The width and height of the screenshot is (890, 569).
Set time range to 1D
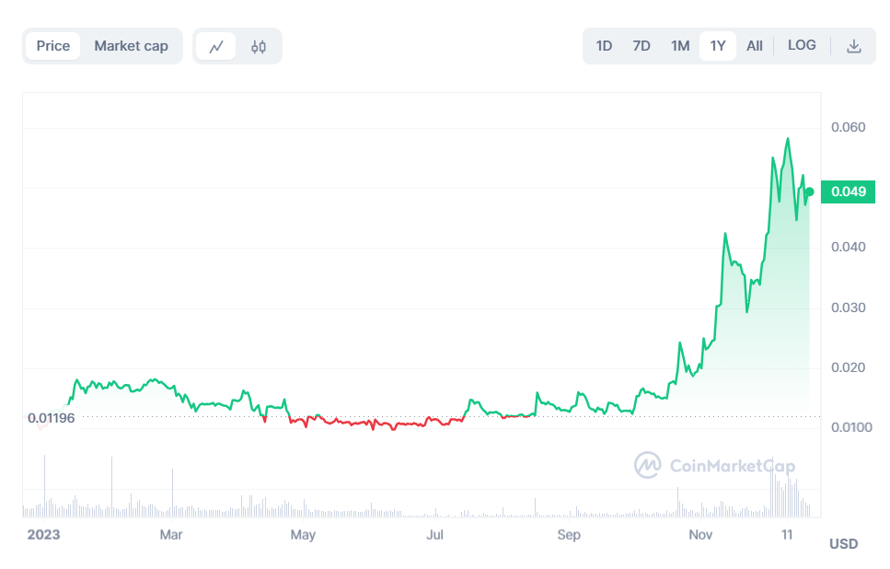click(x=604, y=46)
